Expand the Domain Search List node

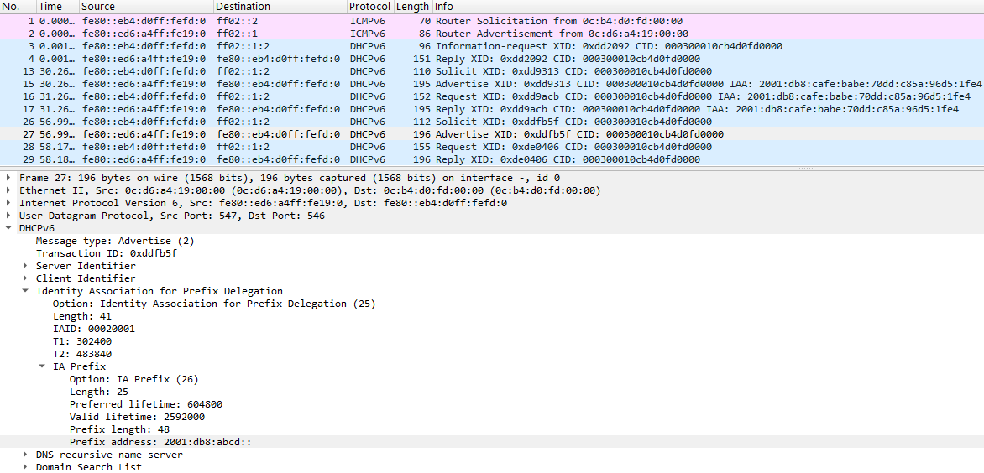click(x=25, y=467)
